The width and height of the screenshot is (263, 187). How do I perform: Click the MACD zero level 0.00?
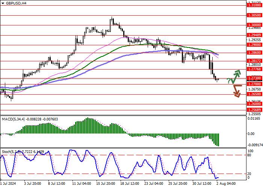click(x=251, y=134)
